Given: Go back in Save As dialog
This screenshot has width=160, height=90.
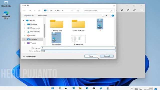Looking at the screenshot, I should pos(24,10).
